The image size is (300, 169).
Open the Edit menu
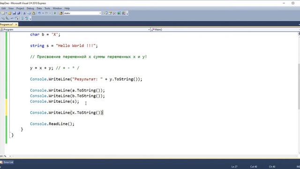point(4,8)
